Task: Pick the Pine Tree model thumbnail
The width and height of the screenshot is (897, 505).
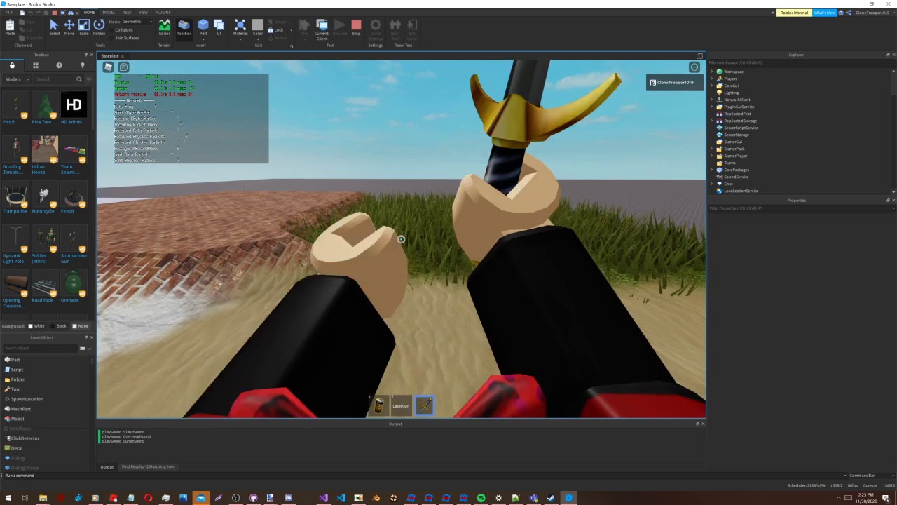Action: tap(45, 105)
